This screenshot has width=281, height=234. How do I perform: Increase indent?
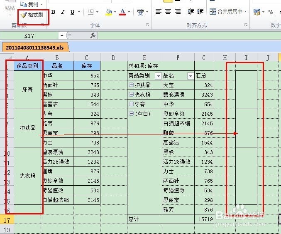click(x=200, y=12)
